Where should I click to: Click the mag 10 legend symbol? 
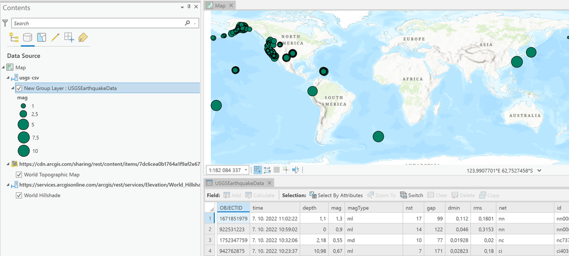click(23, 151)
